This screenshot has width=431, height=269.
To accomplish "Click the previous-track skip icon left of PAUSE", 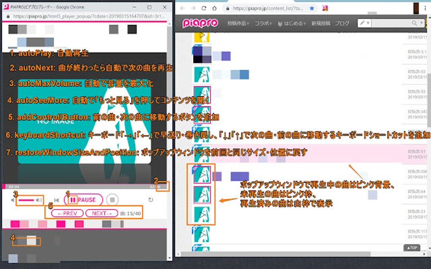I will [56, 199].
